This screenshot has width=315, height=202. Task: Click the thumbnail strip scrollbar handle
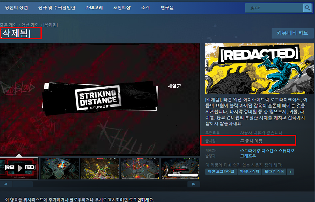pyautogui.click(x=22, y=184)
